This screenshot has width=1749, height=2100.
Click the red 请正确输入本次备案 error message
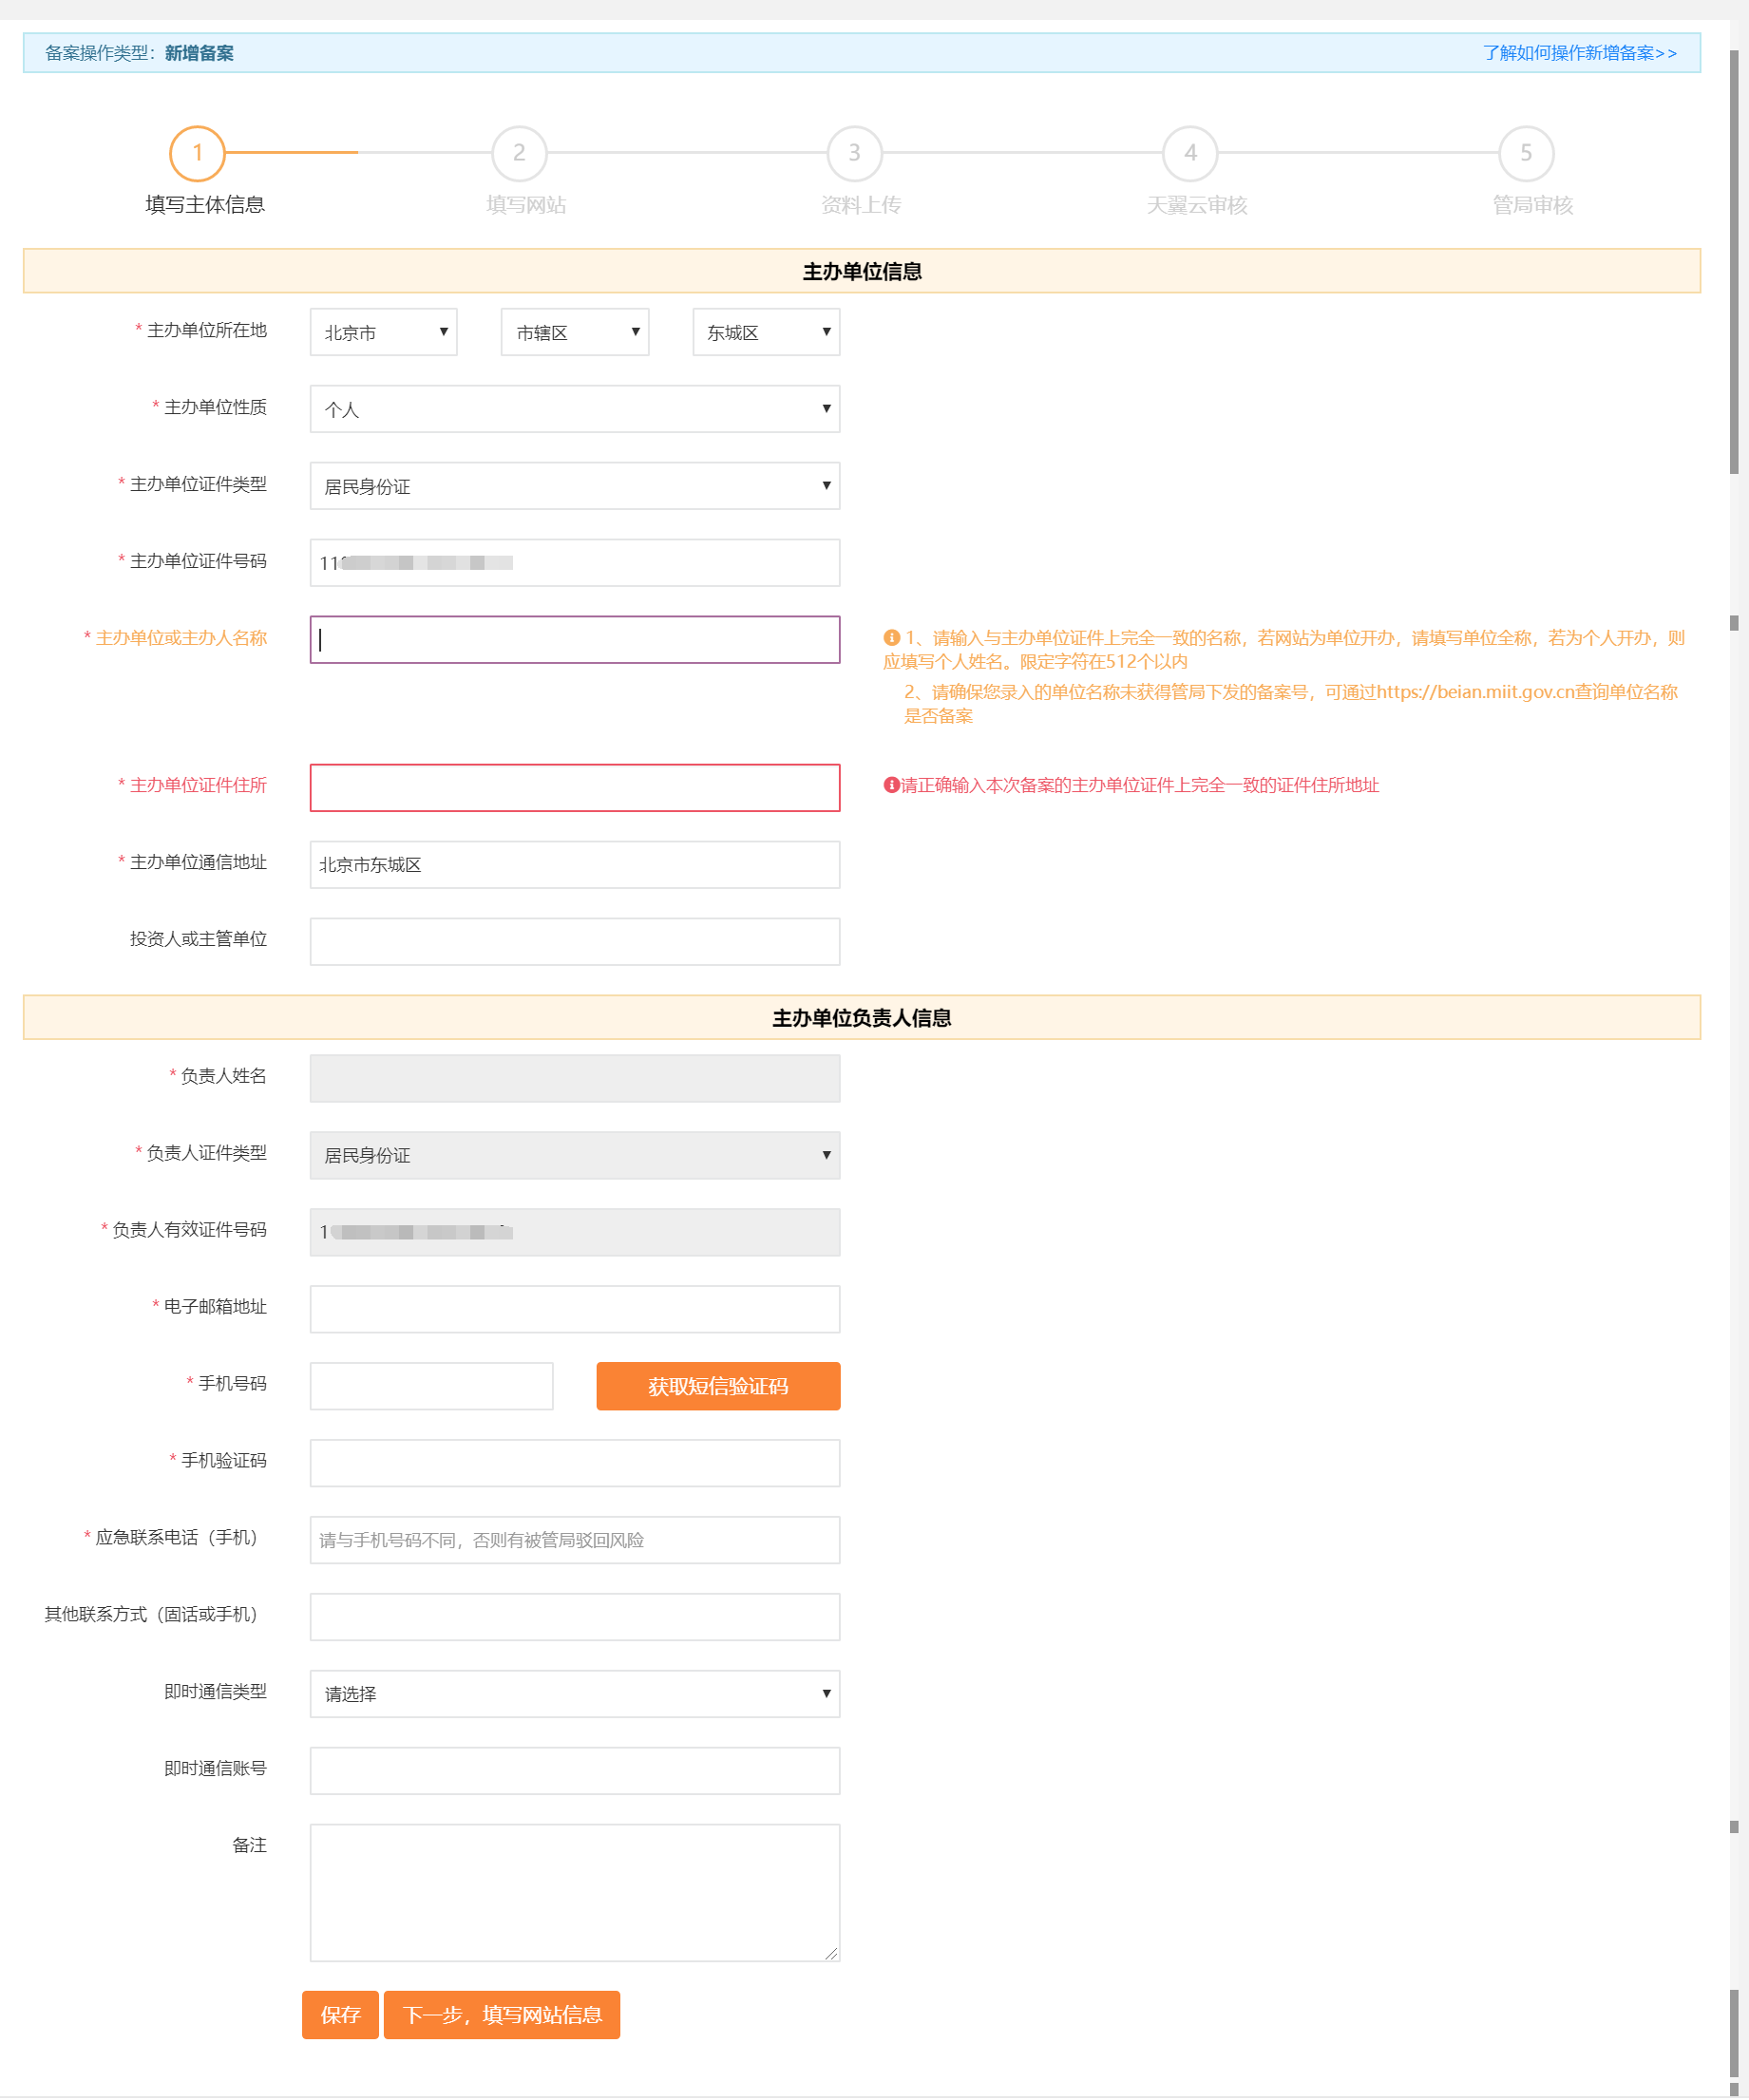1140,785
